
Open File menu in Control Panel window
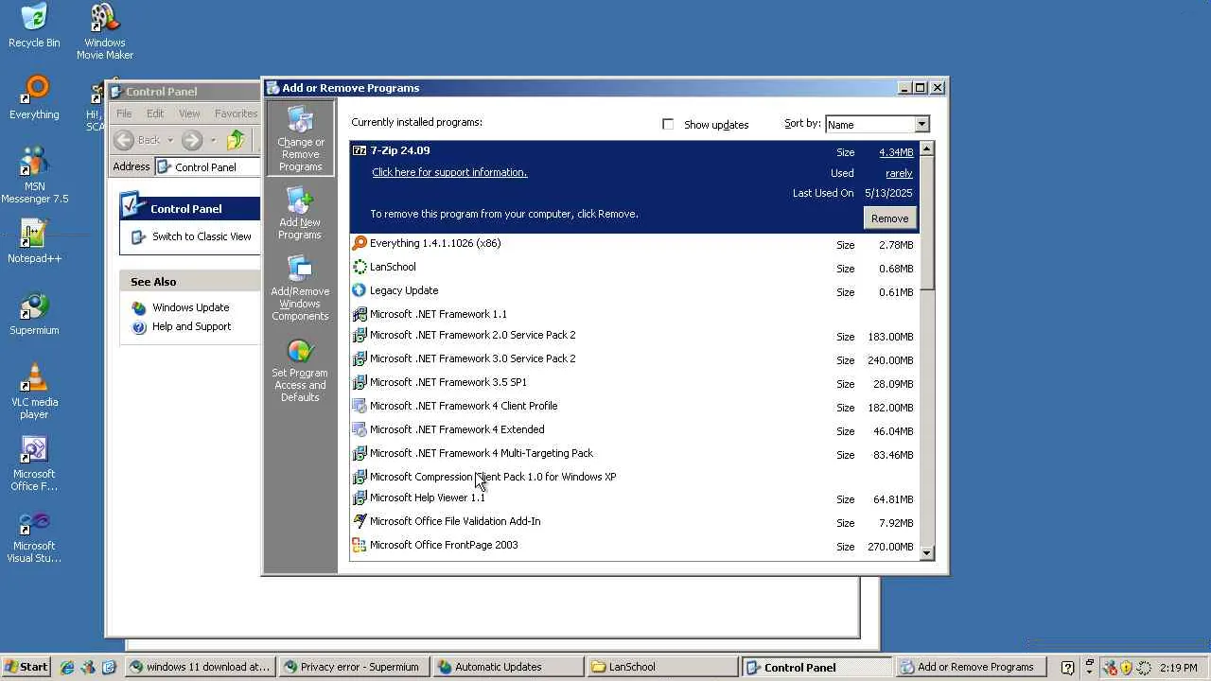coord(124,113)
